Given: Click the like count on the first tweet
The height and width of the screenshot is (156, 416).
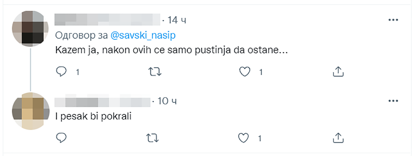Looking at the screenshot, I should pyautogui.click(x=261, y=72).
